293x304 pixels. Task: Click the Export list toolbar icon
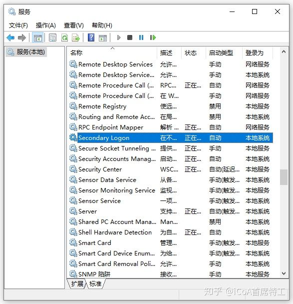point(76,37)
